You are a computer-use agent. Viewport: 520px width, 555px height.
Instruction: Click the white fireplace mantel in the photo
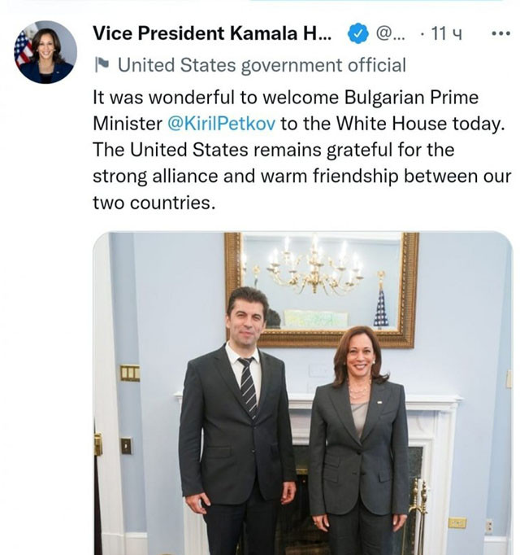tap(439, 403)
